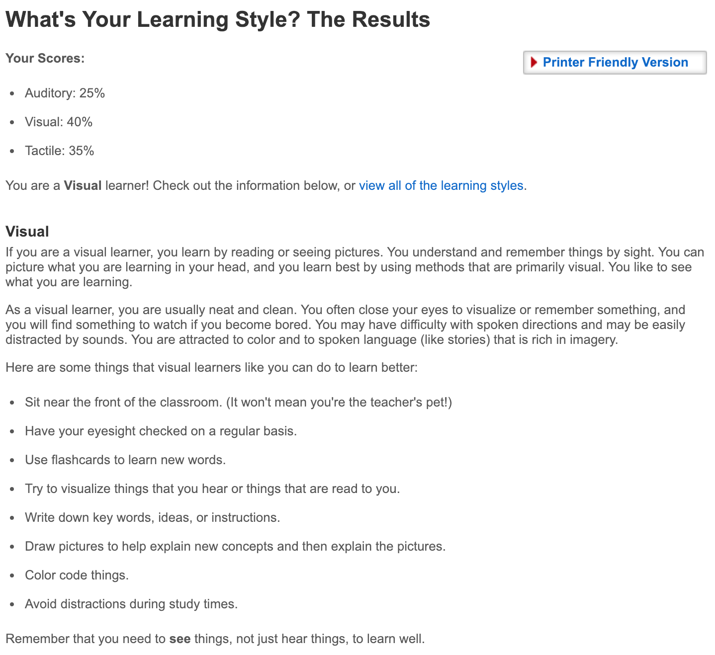Click the Sit near the front tip

click(x=239, y=402)
